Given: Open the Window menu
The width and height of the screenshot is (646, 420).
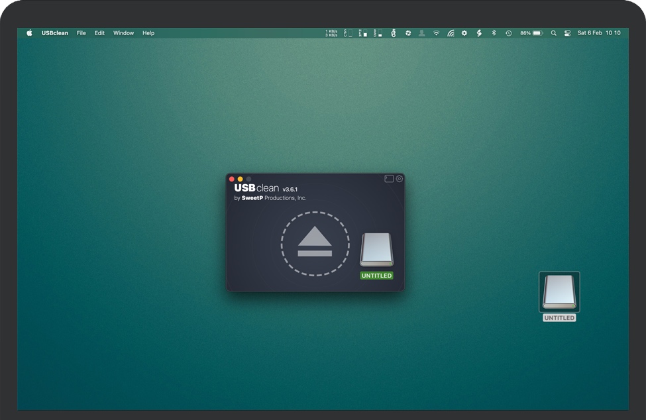Looking at the screenshot, I should point(123,33).
